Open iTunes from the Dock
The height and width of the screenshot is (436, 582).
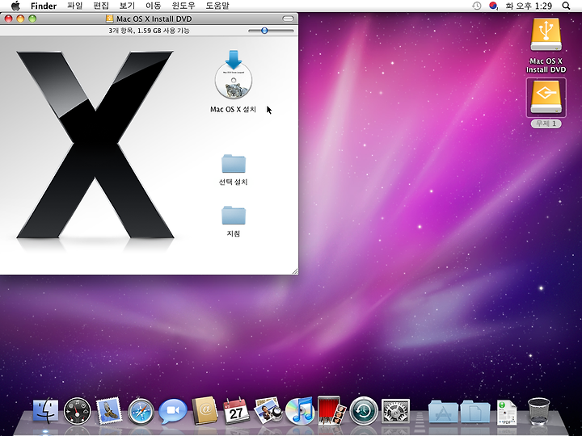[x=300, y=411]
